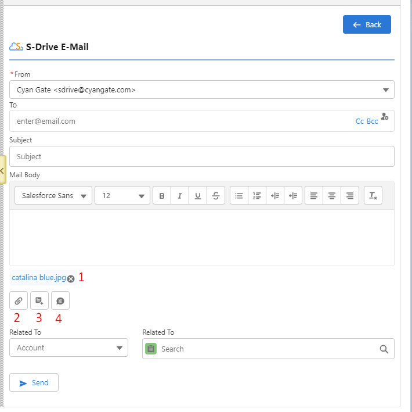This screenshot has height=412, width=412.
Task: Remove the catalina blue.jpg attachment
Action: point(71,279)
